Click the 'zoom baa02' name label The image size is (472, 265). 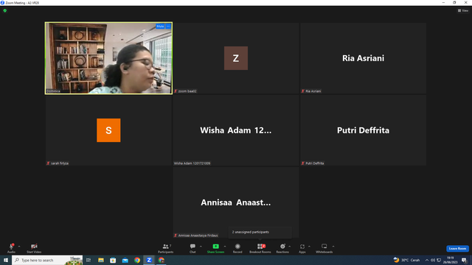187,91
